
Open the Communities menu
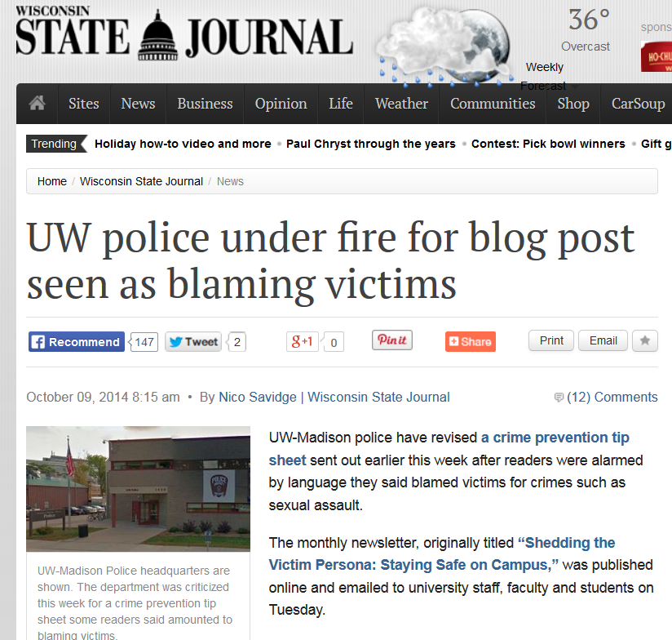click(493, 104)
